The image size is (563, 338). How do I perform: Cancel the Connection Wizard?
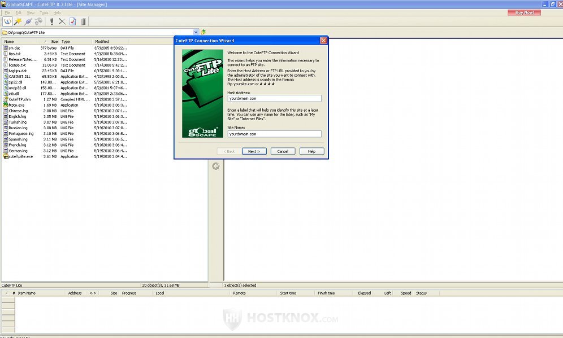point(283,151)
